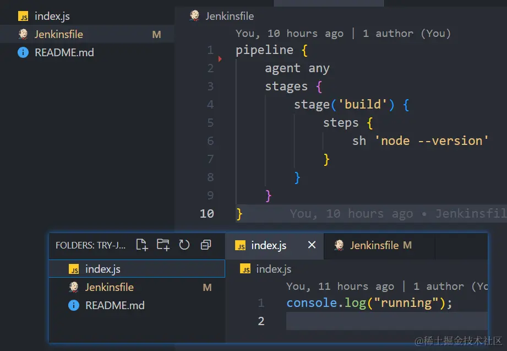Image resolution: width=507 pixels, height=351 pixels.
Task: Select Jenkinsfile in the lower explorer
Action: pyautogui.click(x=137, y=287)
